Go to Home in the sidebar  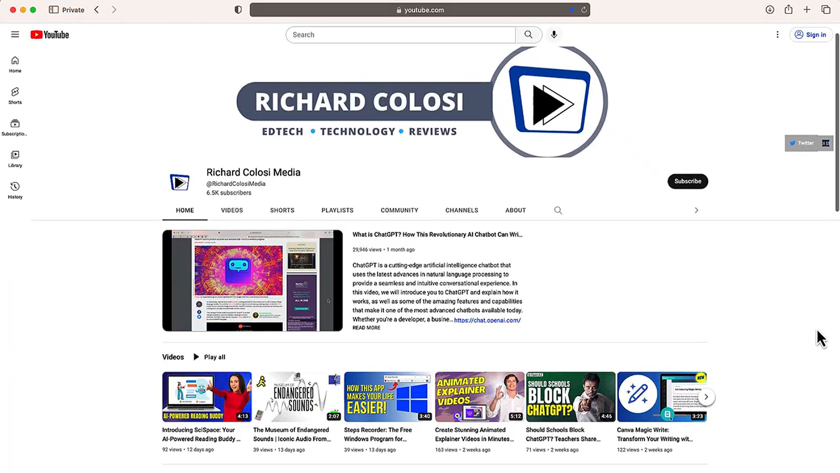15,64
